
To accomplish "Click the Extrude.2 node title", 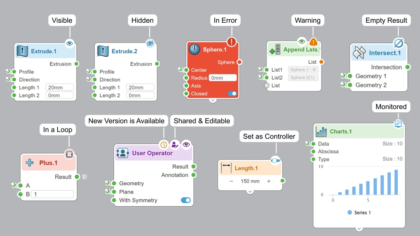I will (x=124, y=51).
